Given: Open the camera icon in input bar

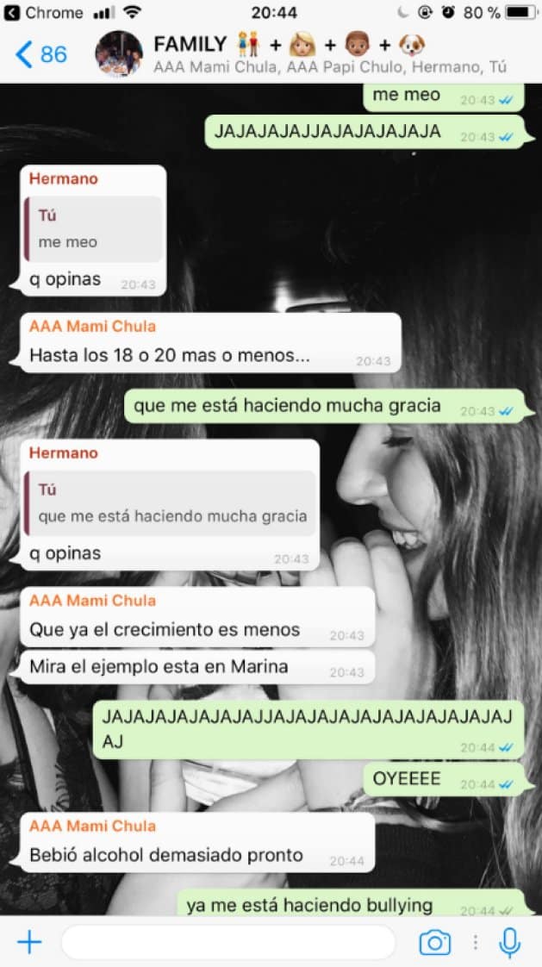Looking at the screenshot, I should (x=434, y=942).
